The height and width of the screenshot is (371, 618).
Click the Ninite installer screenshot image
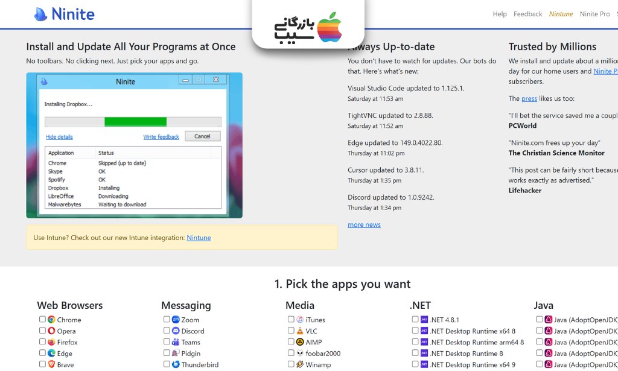[x=135, y=145]
